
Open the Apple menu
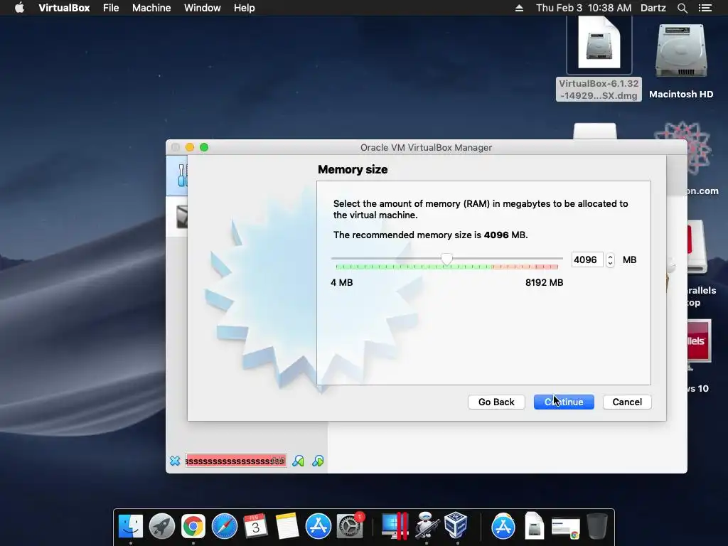(19, 8)
